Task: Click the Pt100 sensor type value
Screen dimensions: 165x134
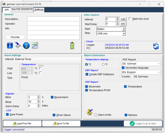Action: tap(25, 77)
